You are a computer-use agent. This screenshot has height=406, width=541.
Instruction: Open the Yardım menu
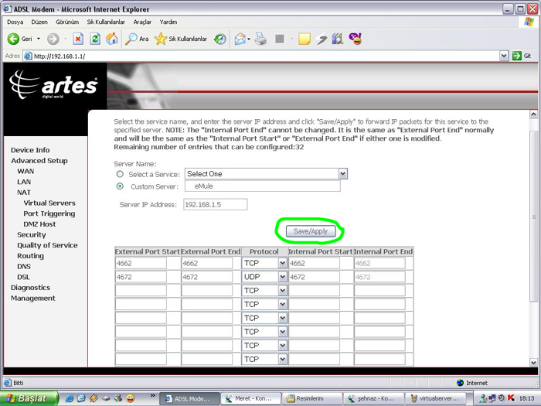[x=168, y=22]
